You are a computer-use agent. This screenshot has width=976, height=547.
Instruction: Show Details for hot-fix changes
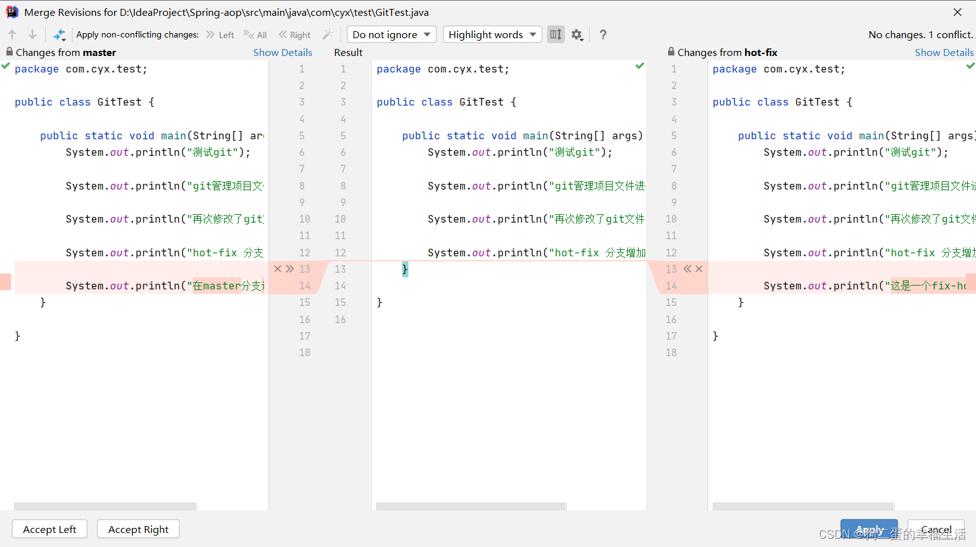click(x=944, y=52)
